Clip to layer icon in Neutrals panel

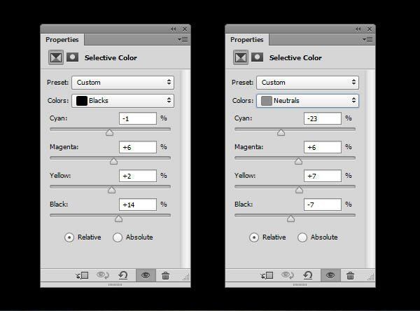267,275
